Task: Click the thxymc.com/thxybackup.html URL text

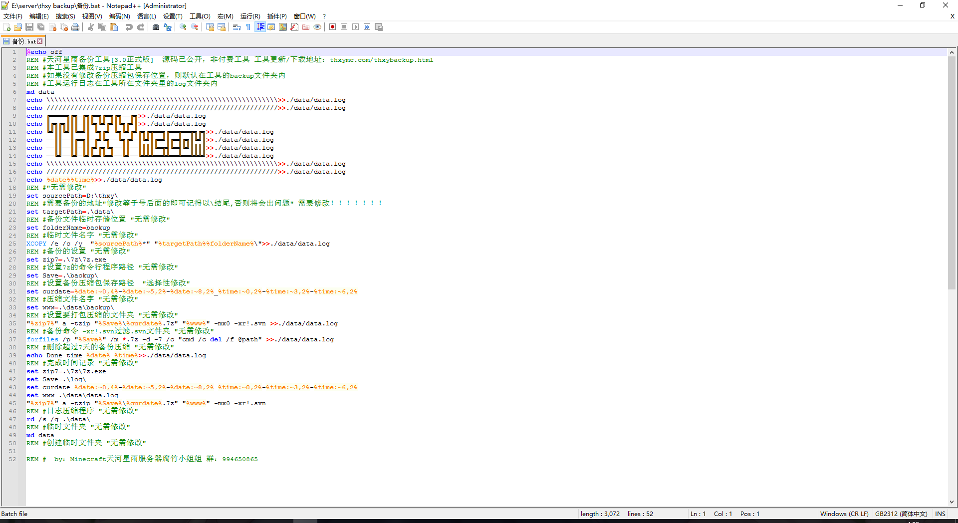Action: (x=381, y=60)
